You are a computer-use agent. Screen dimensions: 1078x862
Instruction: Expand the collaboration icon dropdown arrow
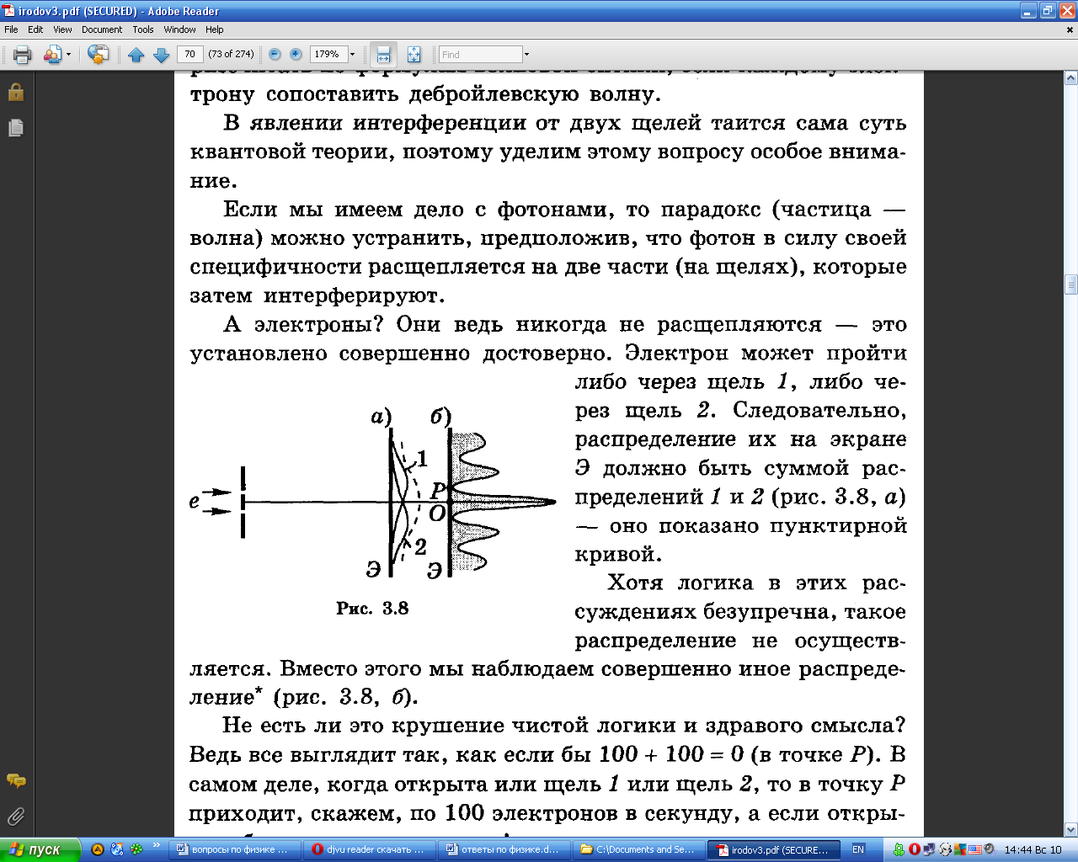tap(68, 55)
